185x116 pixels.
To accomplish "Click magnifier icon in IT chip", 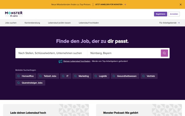I will click(x=63, y=76).
